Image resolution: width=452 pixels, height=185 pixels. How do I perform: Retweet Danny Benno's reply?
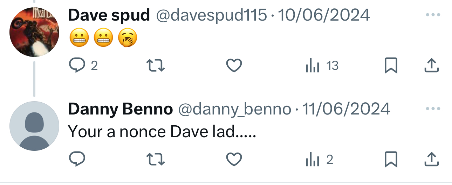tap(156, 160)
